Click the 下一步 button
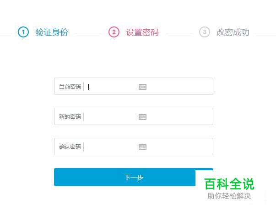The height and width of the screenshot is (215, 276). [134, 177]
